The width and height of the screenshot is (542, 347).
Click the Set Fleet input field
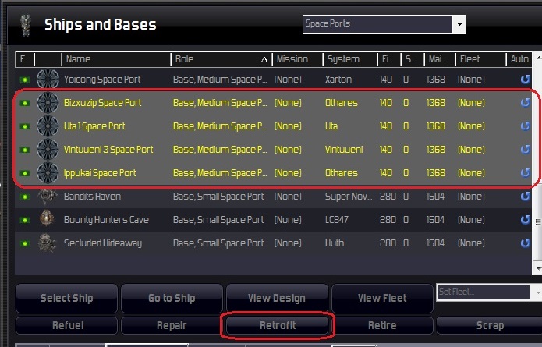coord(484,292)
